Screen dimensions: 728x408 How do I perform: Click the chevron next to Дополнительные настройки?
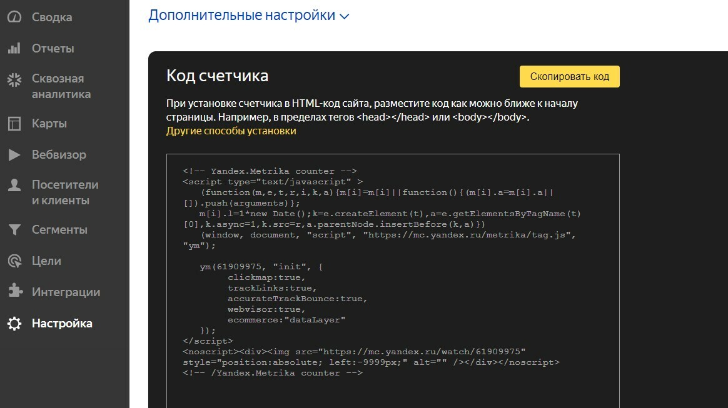pos(344,17)
